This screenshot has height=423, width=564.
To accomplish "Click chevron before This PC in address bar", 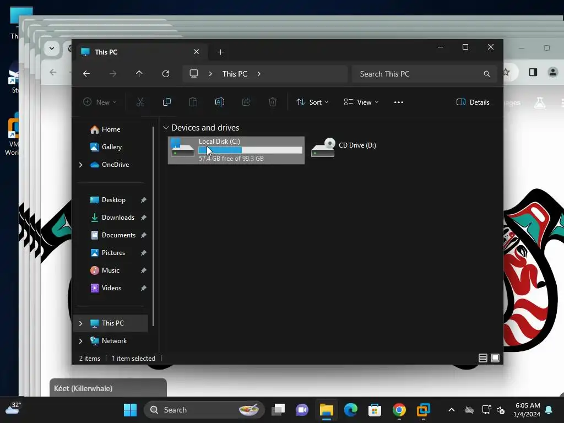I will tap(210, 74).
